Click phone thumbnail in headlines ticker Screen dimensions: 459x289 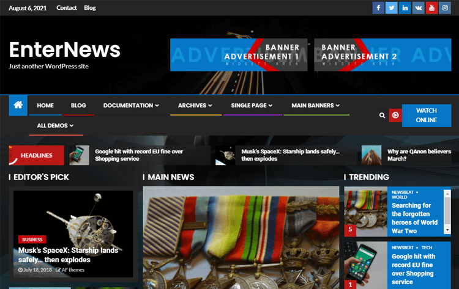80,155
